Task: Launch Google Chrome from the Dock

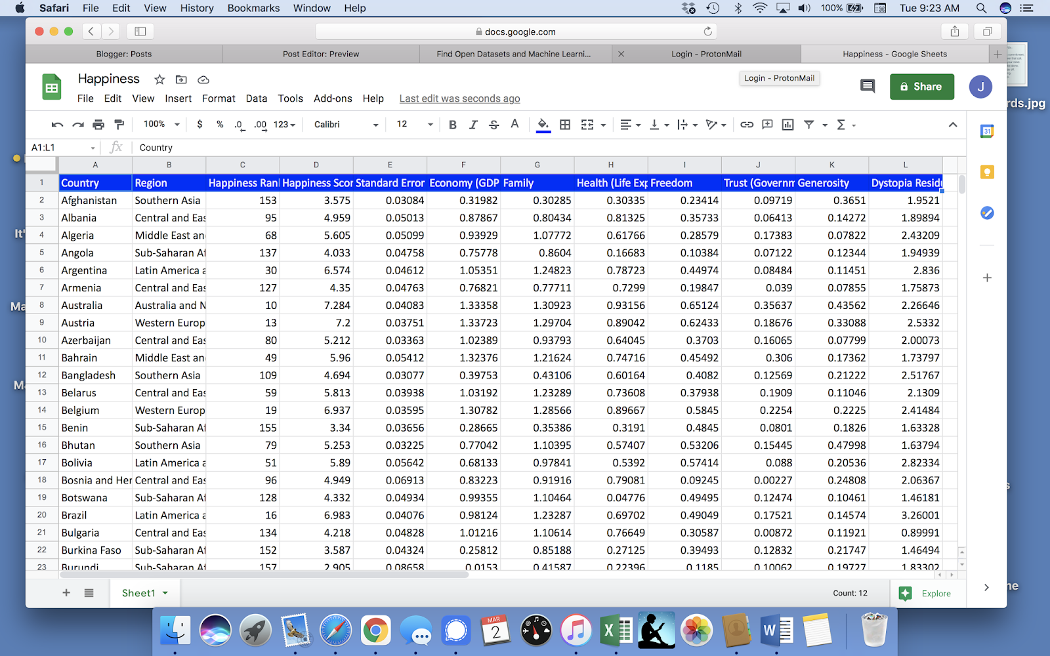Action: 375,631
